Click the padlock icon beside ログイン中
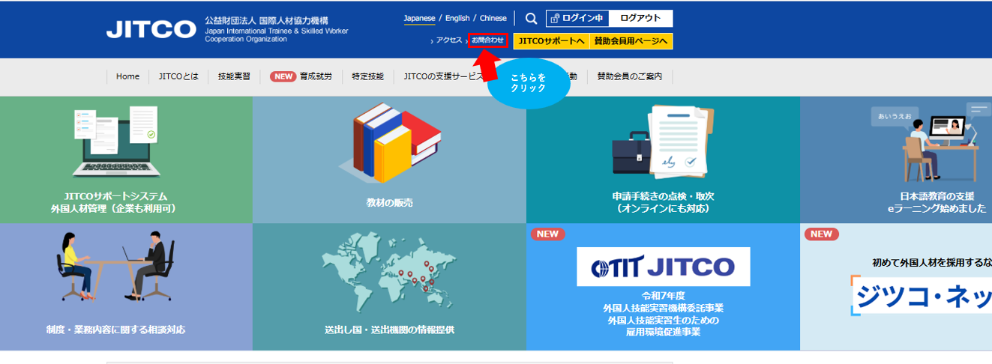Screen dimensions: 992x364 [x=555, y=19]
